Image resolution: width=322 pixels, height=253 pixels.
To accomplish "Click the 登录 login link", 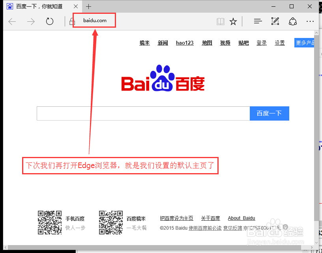I will click(x=262, y=43).
